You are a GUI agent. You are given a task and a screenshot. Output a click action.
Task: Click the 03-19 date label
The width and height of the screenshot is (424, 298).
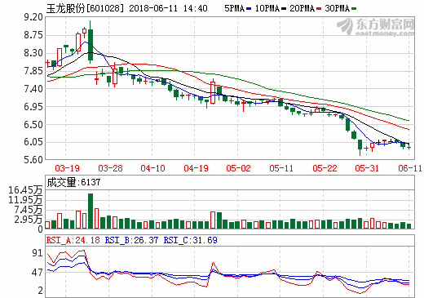(x=67, y=168)
